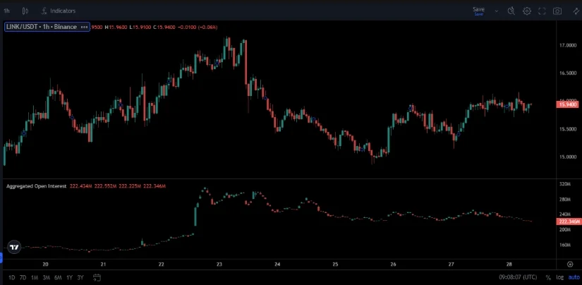Open the candlestick chart type selector
582x285 pixels.
pyautogui.click(x=25, y=11)
